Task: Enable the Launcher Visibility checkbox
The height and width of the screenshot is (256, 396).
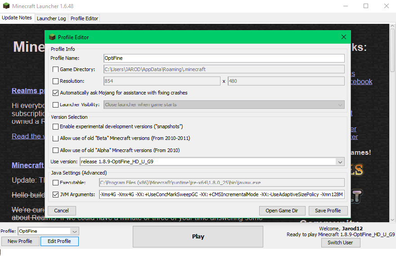Action: point(55,104)
